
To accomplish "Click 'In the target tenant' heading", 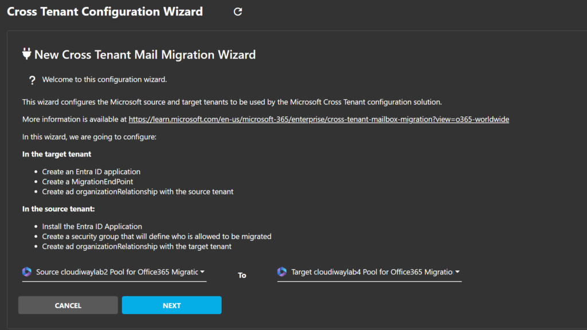I will (57, 154).
